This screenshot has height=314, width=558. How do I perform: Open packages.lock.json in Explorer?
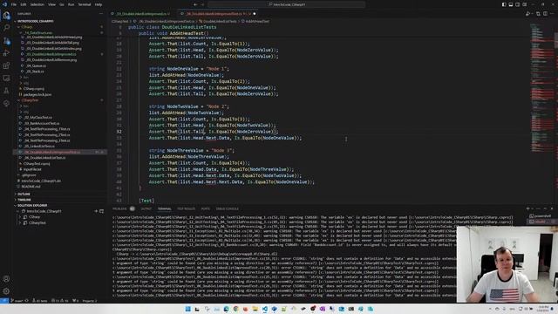(x=37, y=95)
